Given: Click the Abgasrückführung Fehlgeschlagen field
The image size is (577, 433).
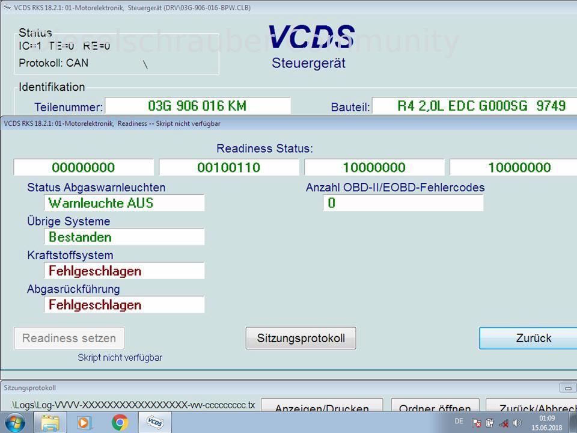Looking at the screenshot, I should click(124, 305).
